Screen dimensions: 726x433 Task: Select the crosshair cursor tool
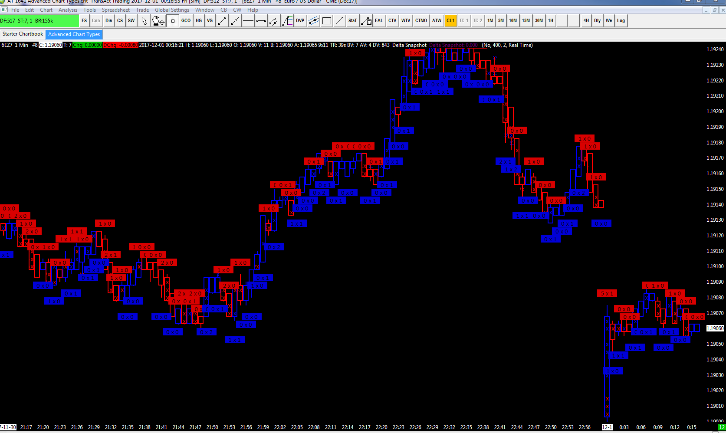point(173,20)
